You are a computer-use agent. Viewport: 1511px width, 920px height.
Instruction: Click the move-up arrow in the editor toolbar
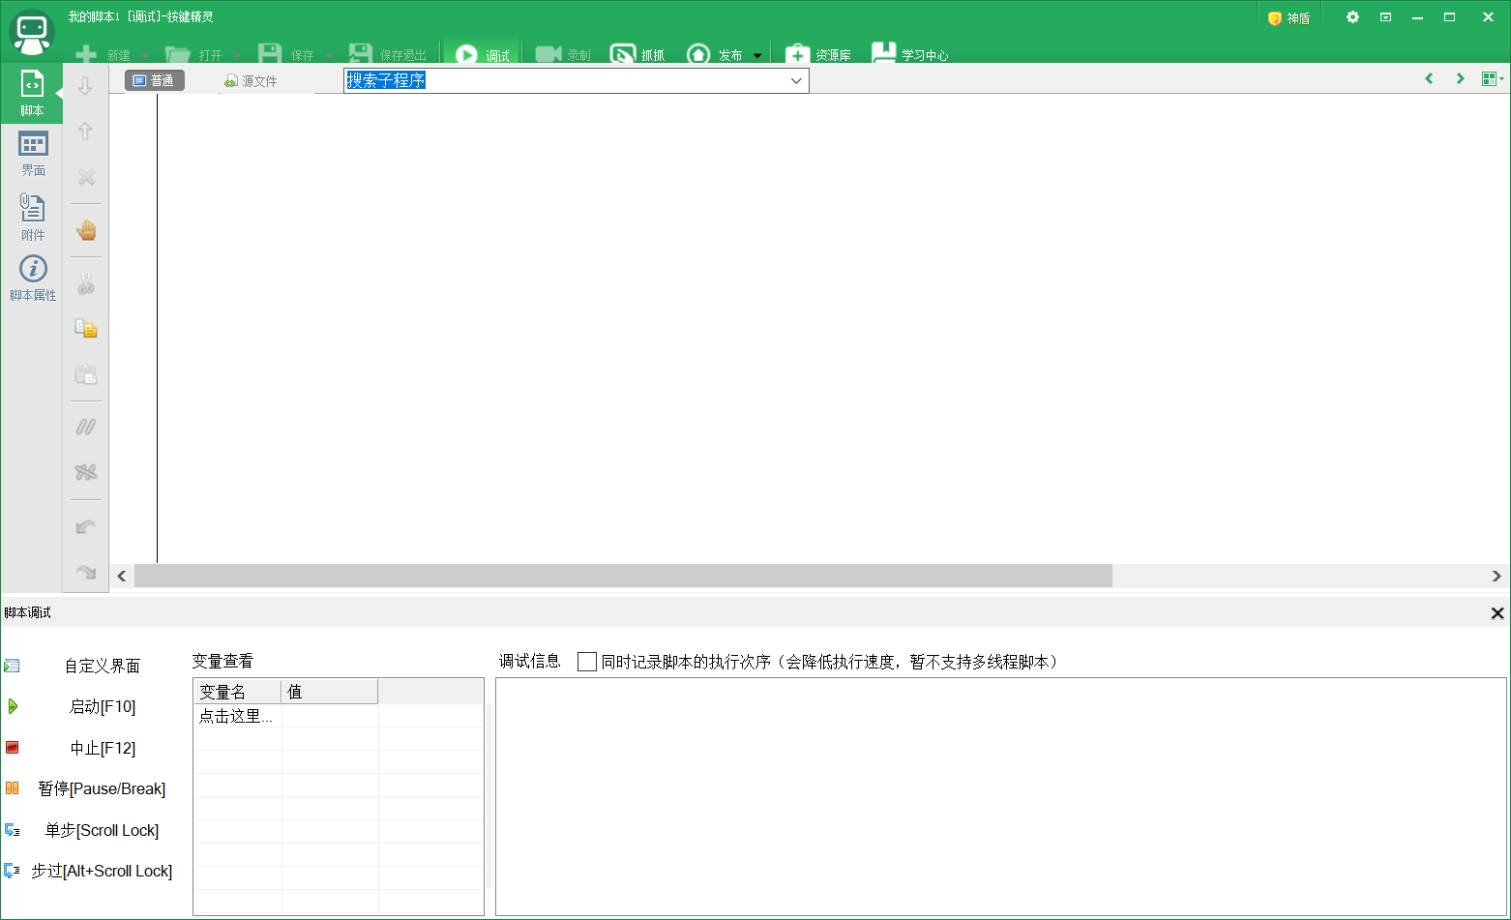[x=85, y=132]
